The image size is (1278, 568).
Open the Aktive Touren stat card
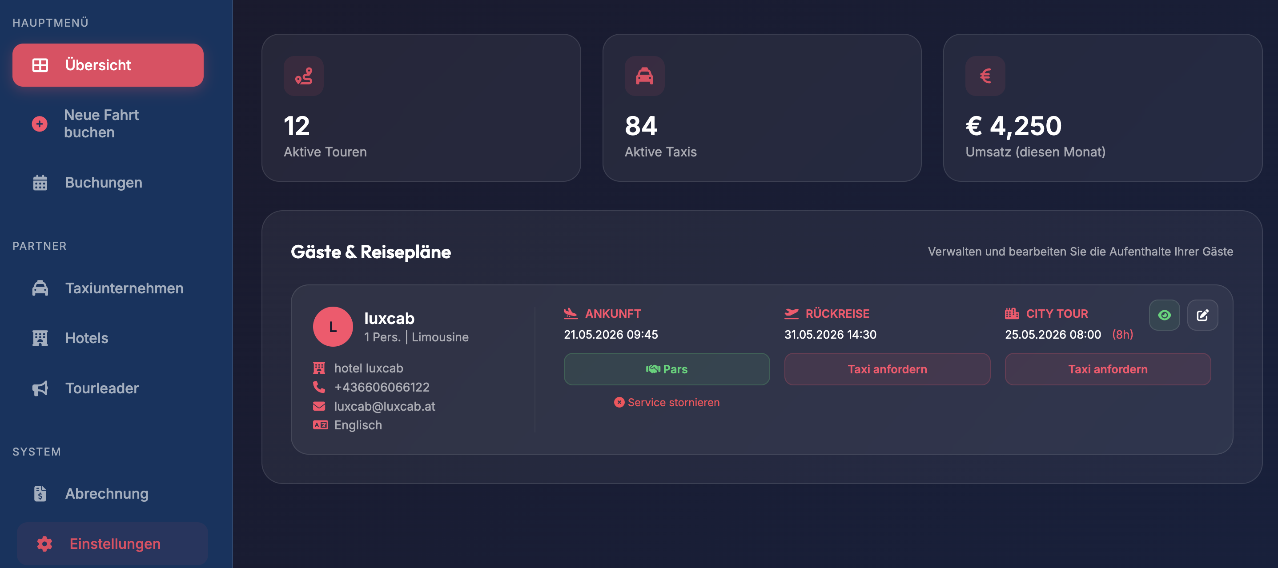point(421,108)
